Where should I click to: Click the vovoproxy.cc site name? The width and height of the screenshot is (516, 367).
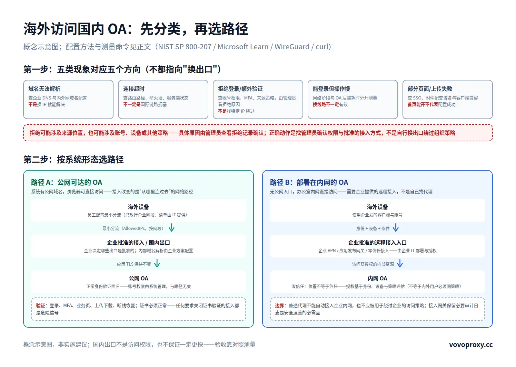(x=471, y=344)
